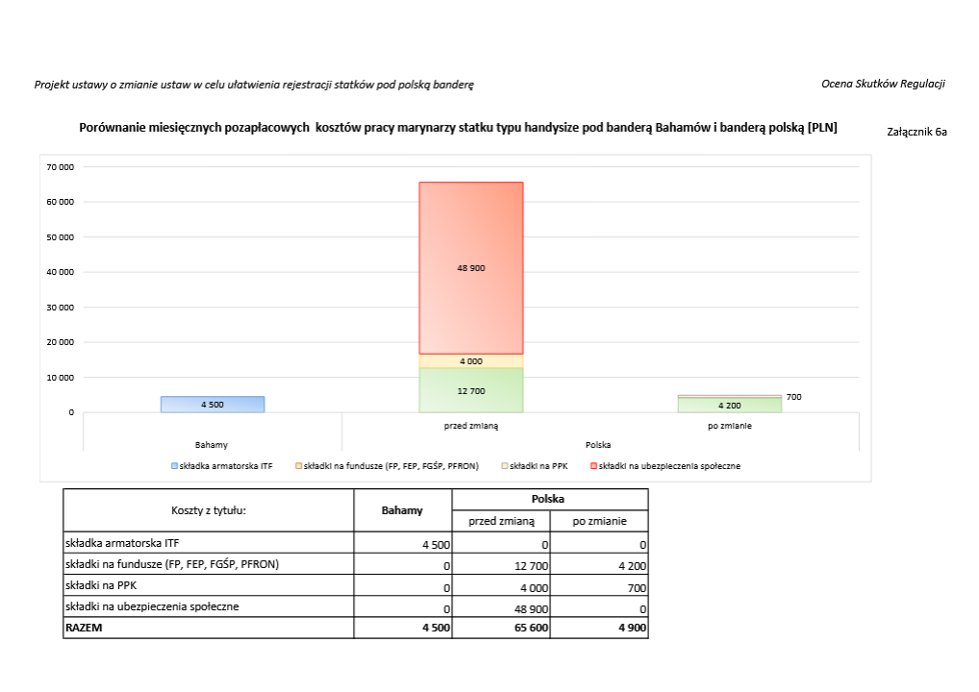Image resolution: width=979 pixels, height=692 pixels.
Task: Click the 700 data label beside the chart bar
Action: tap(793, 397)
